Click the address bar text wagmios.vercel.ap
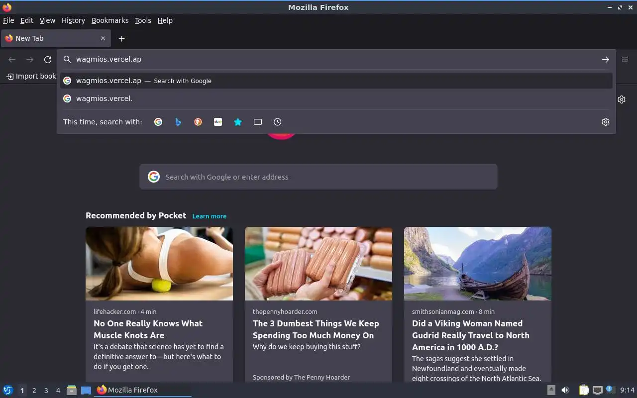This screenshot has width=637, height=398. [108, 59]
